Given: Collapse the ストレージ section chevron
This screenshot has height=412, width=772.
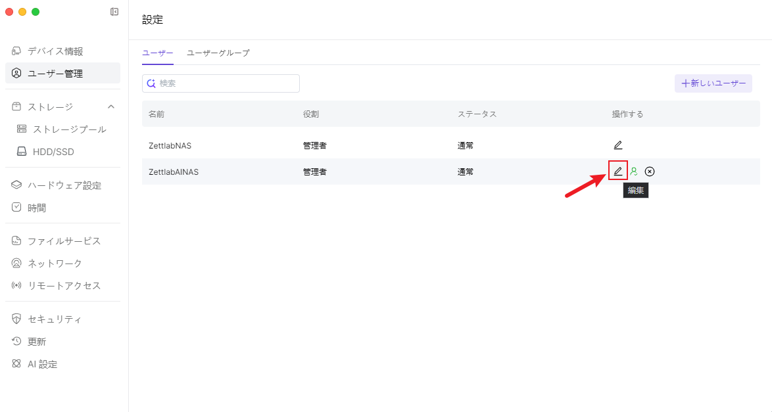Looking at the screenshot, I should click(110, 106).
